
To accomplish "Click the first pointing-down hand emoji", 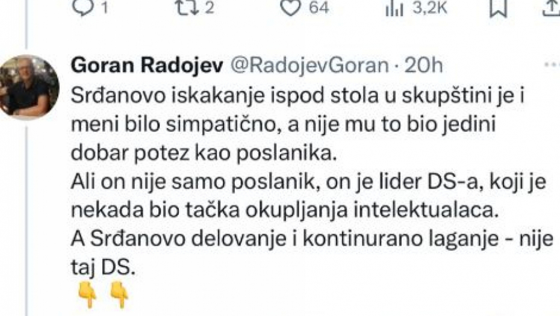I will point(88,294).
